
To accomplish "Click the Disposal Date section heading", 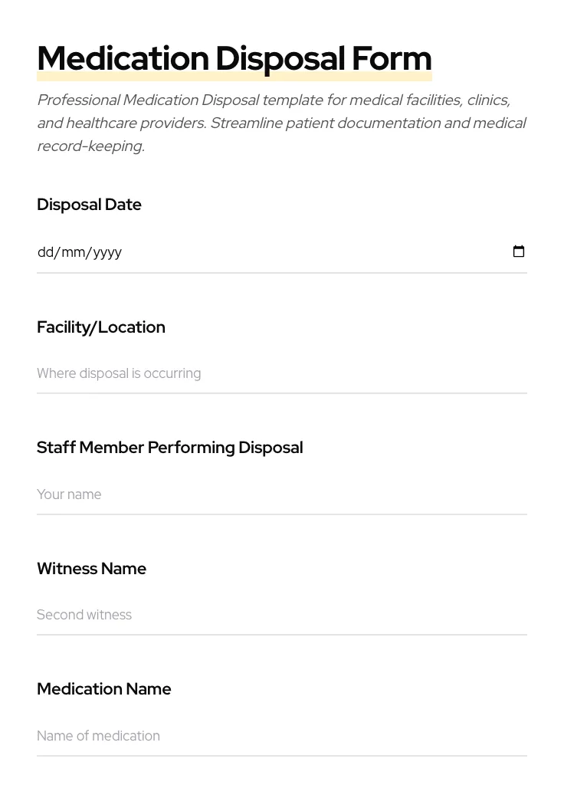I will 89,205.
